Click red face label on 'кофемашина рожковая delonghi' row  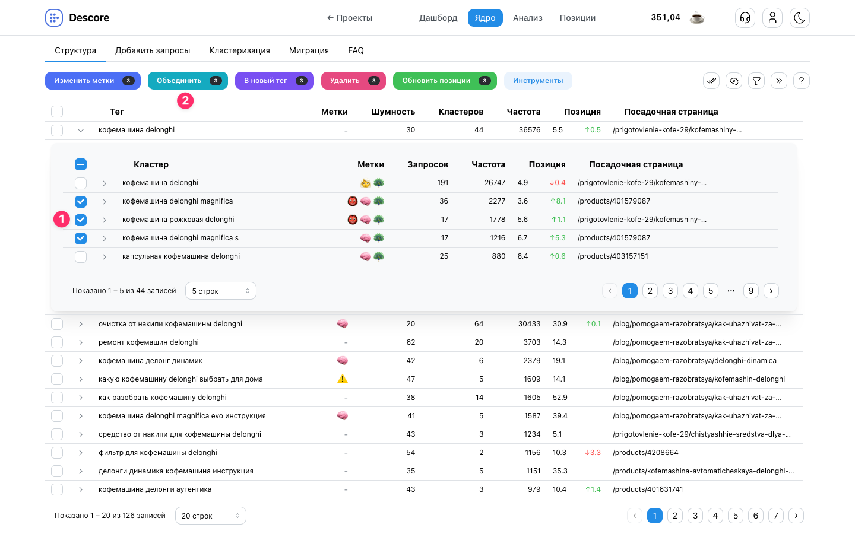point(353,220)
